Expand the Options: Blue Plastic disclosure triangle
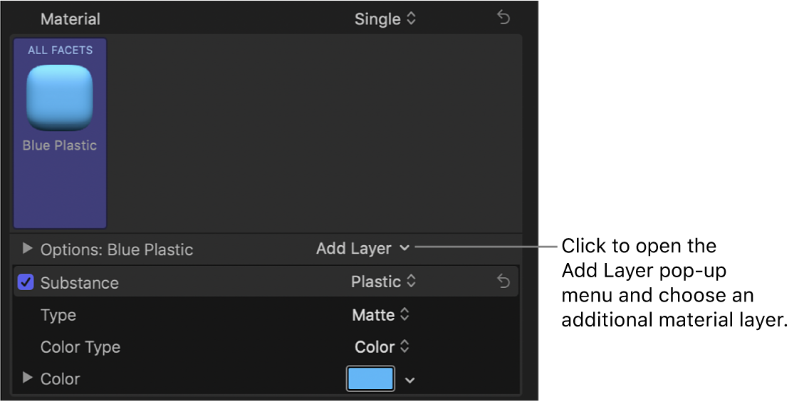 click(28, 249)
